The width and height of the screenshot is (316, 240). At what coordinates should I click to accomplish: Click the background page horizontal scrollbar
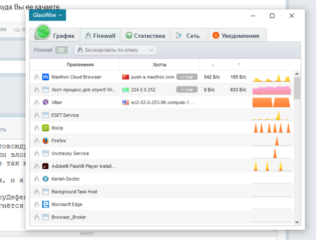tap(87, 234)
